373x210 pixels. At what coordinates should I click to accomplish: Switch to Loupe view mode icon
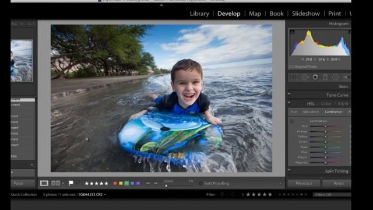point(44,183)
